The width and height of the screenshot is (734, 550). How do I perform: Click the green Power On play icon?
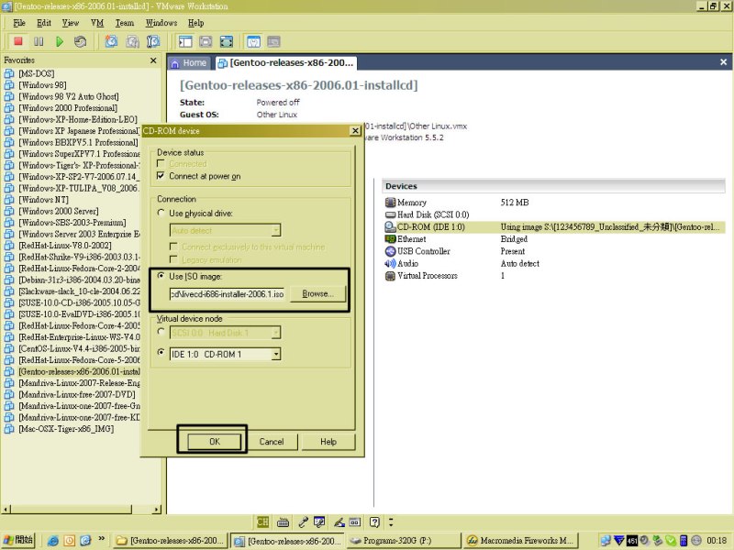(60, 41)
